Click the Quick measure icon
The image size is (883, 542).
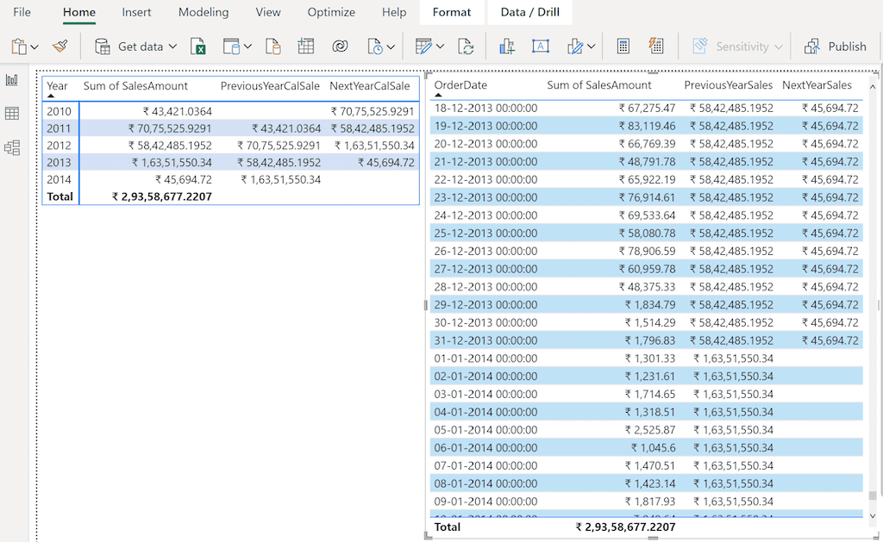[656, 47]
